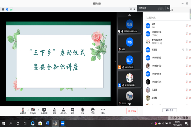Screen dimensions: 191x127
Task: Click the 邀请 invite icon
Action: pos(54,110)
